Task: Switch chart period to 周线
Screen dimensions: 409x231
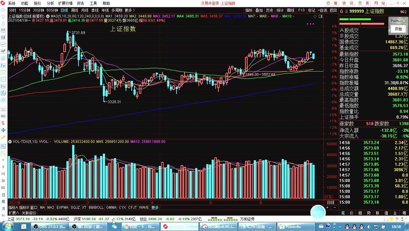Action: click(x=74, y=10)
